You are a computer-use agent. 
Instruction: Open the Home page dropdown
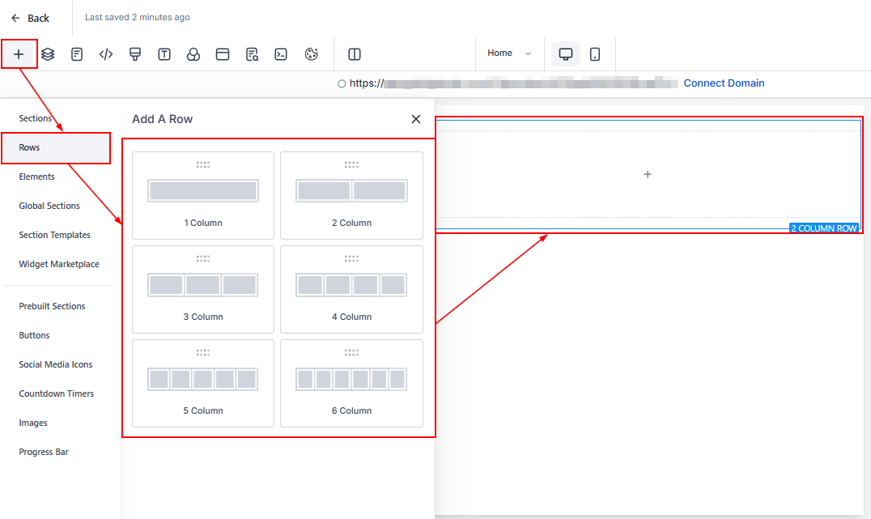coord(509,53)
